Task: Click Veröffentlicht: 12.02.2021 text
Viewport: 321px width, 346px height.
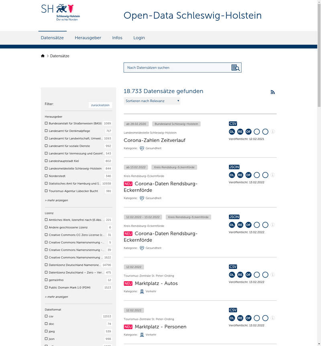Action: (x=246, y=139)
